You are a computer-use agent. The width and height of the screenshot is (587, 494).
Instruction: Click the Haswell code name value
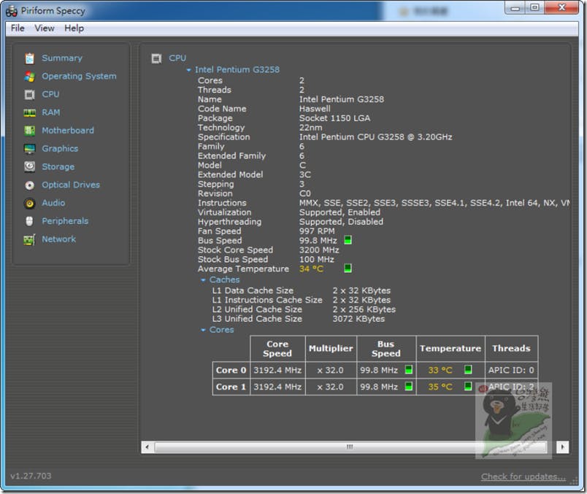click(x=315, y=109)
